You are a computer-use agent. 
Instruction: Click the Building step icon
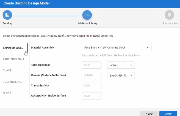(7, 15)
